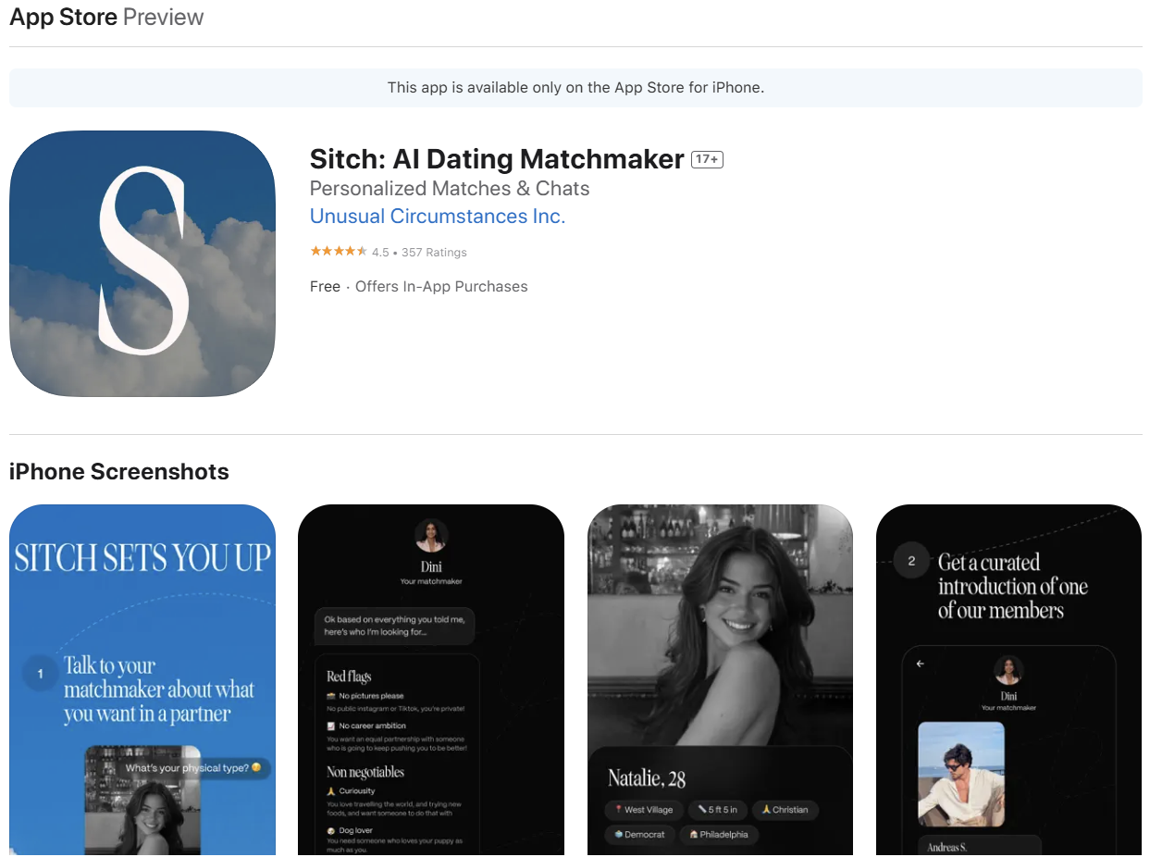Click the iPhone-only availability banner

point(575,88)
